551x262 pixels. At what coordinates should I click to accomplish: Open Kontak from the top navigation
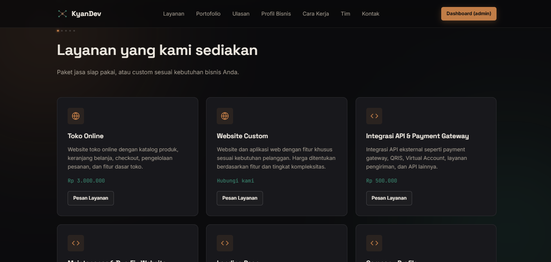point(371,14)
